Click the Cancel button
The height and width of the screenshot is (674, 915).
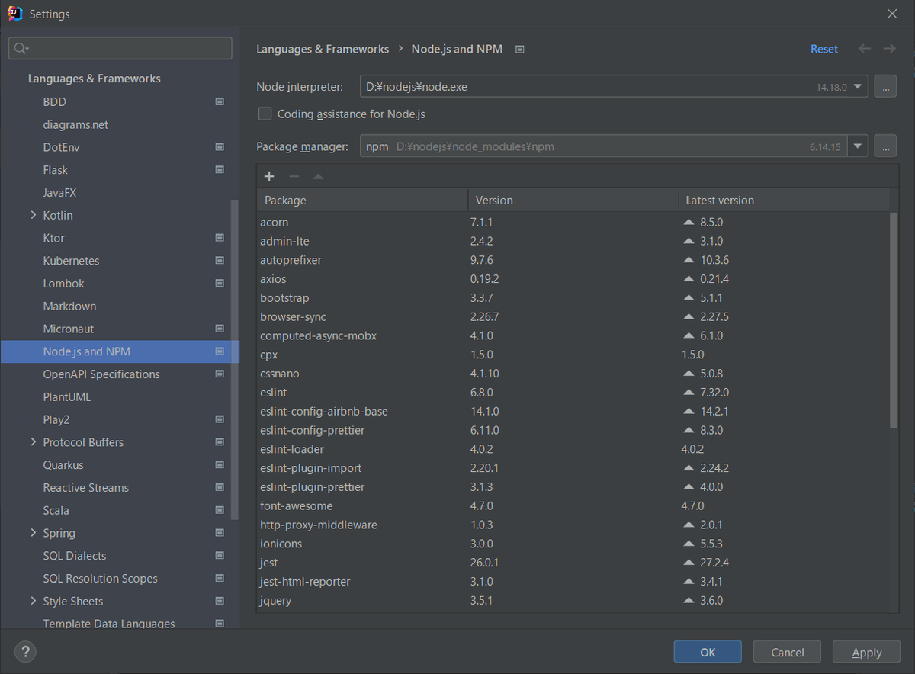[787, 652]
